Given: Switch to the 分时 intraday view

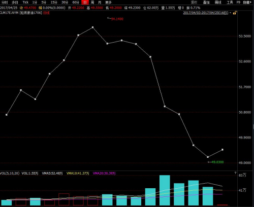Looking at the screenshot, I should click(5, 3).
